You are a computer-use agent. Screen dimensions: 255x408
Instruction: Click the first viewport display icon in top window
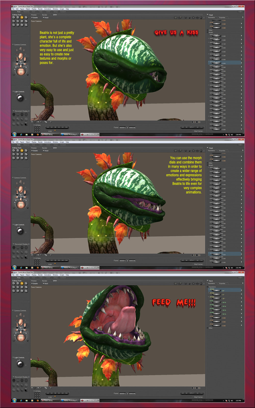[176, 18]
